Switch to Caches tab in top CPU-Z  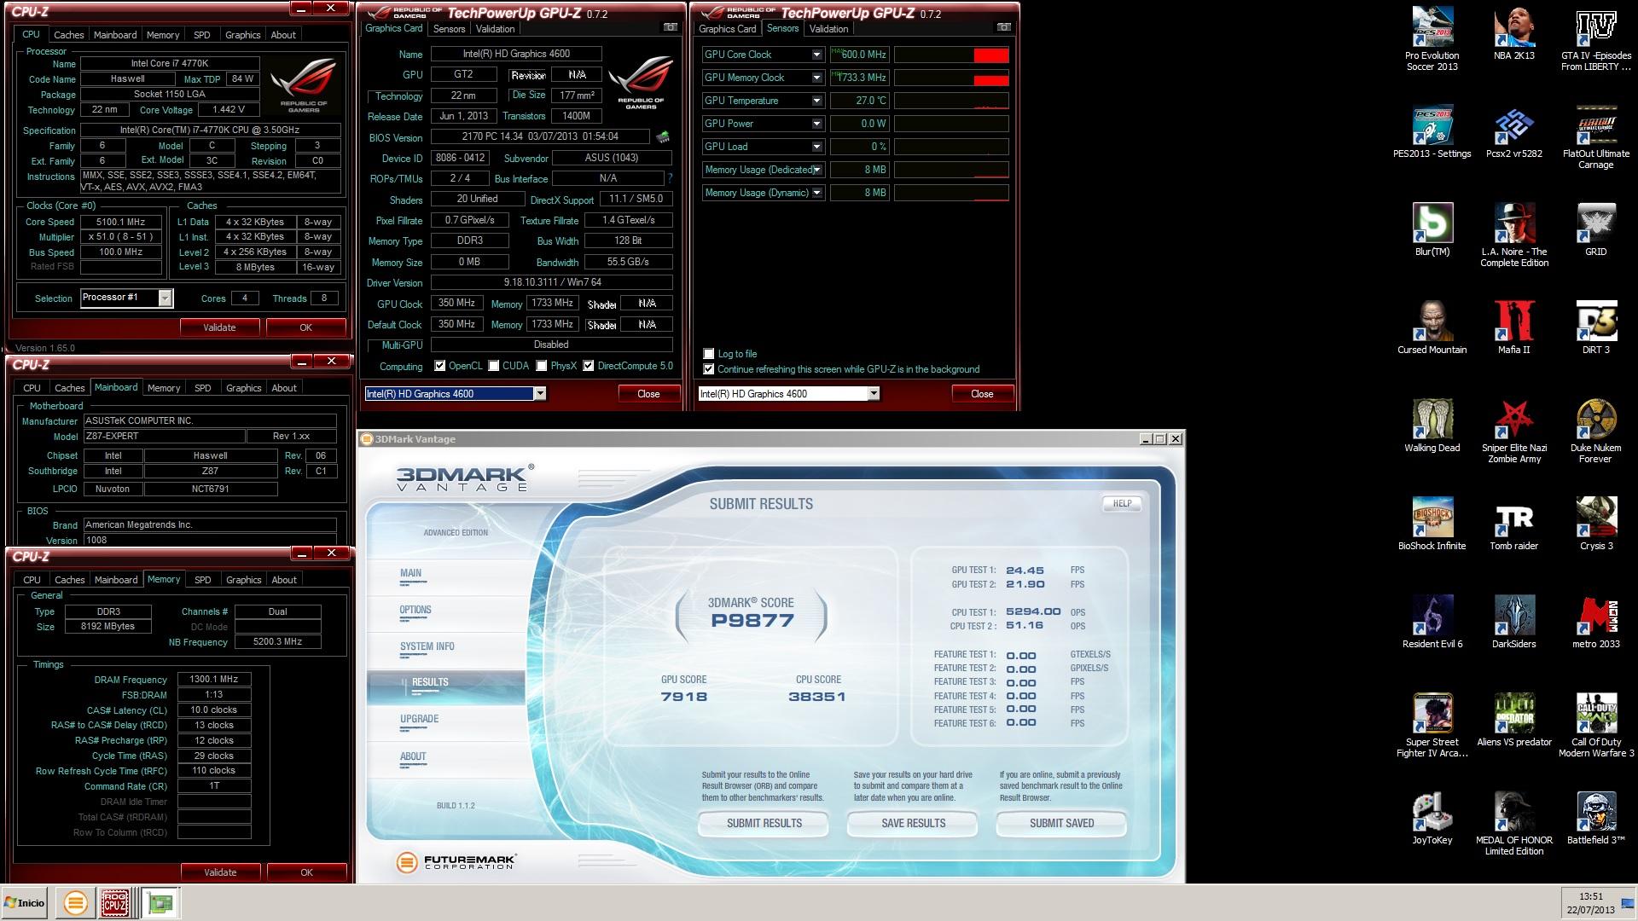click(69, 35)
